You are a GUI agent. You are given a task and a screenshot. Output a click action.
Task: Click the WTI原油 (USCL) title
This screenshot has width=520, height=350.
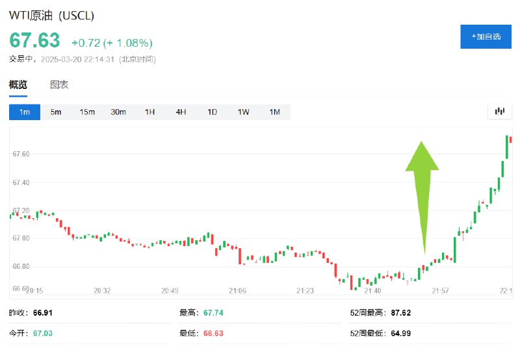tap(51, 15)
